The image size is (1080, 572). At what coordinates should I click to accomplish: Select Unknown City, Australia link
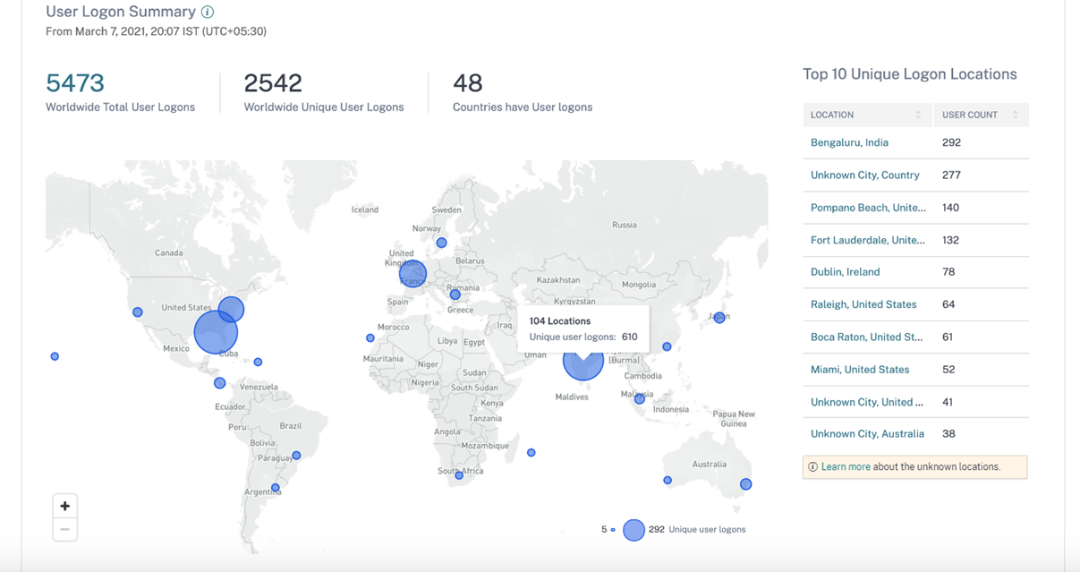[867, 434]
